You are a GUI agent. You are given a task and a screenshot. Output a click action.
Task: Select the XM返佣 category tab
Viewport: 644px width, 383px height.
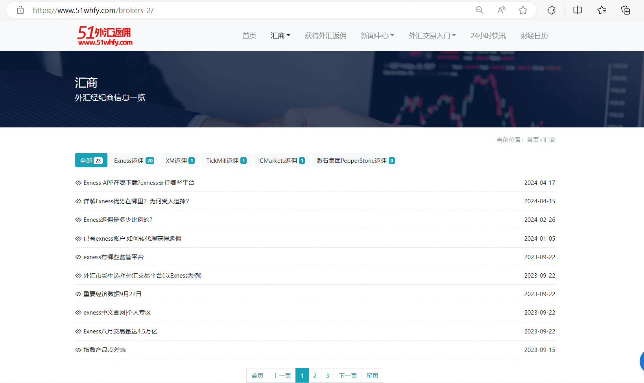pyautogui.click(x=180, y=160)
